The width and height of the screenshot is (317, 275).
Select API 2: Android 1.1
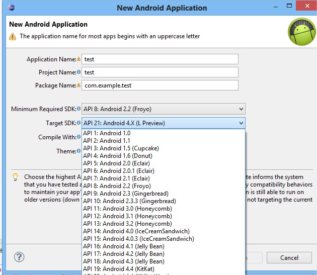click(x=164, y=141)
